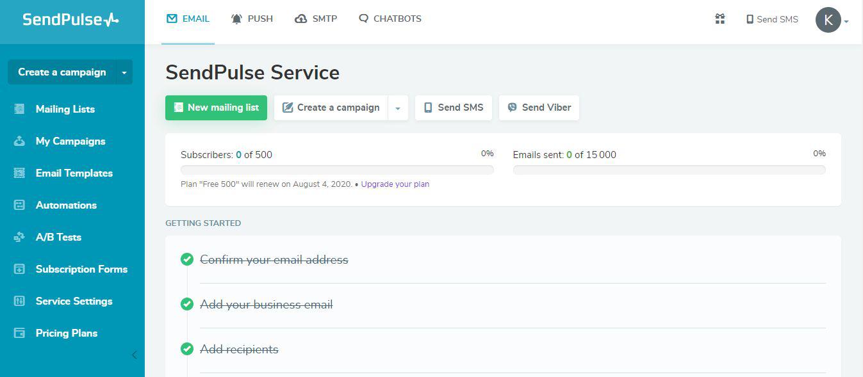Switch to the SMTP tab
Screen dimensions: 863x377
(316, 19)
